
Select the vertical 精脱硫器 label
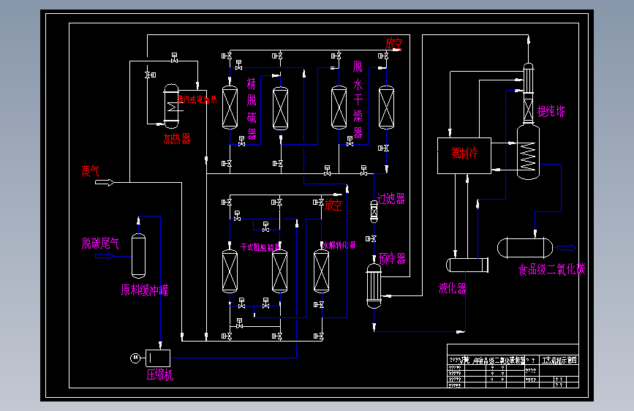tap(252, 109)
